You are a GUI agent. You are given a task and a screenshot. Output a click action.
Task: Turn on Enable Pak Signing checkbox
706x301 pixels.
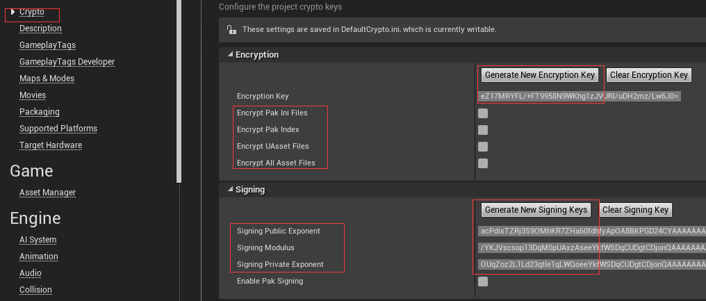(483, 281)
